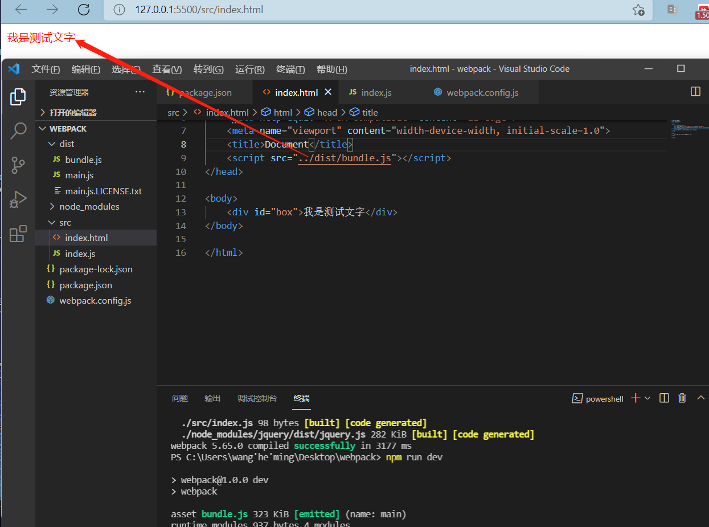Close the index.html editor tab

(328, 92)
